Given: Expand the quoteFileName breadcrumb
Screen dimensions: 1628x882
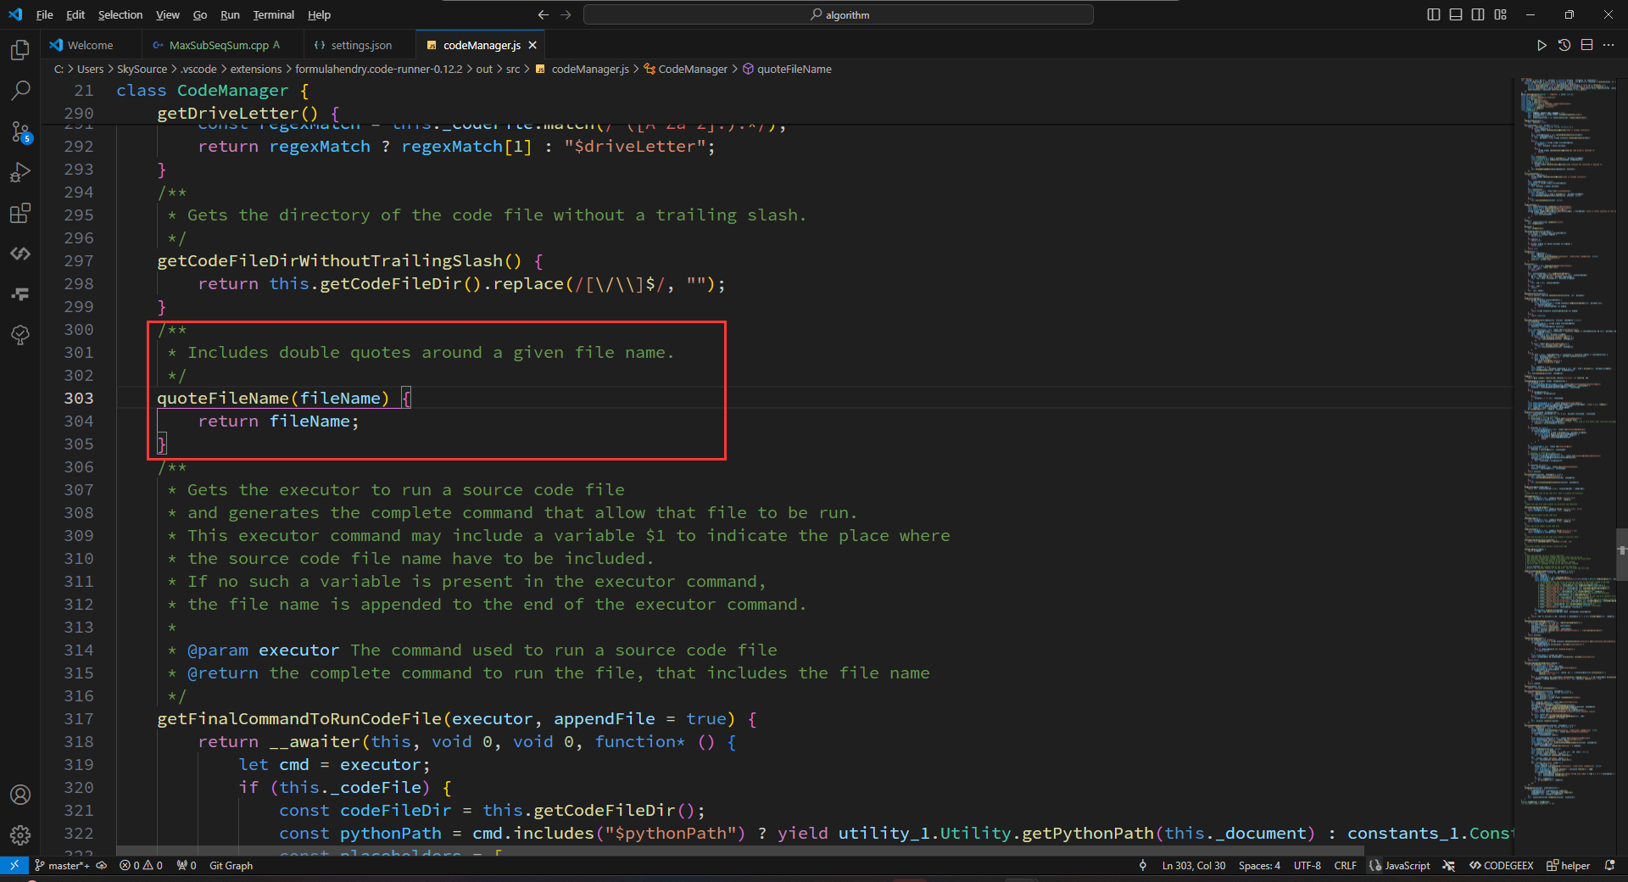Looking at the screenshot, I should pyautogui.click(x=787, y=69).
